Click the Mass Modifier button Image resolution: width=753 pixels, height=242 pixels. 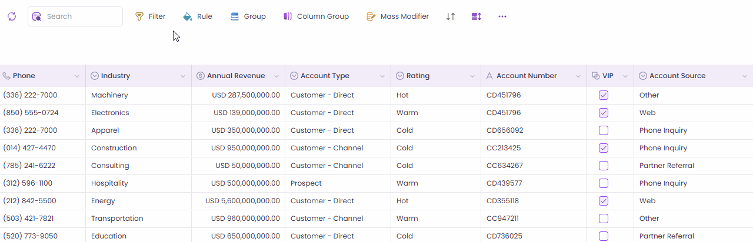coord(398,16)
